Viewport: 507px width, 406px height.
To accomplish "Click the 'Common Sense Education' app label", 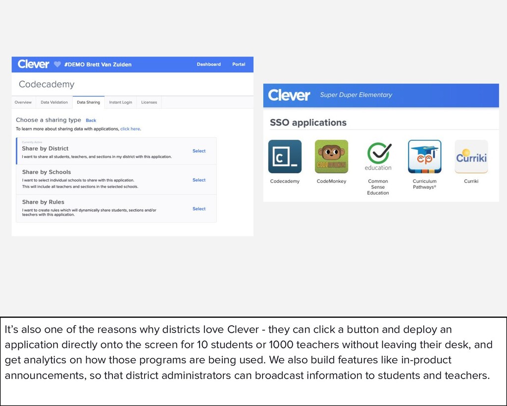I will [378, 187].
